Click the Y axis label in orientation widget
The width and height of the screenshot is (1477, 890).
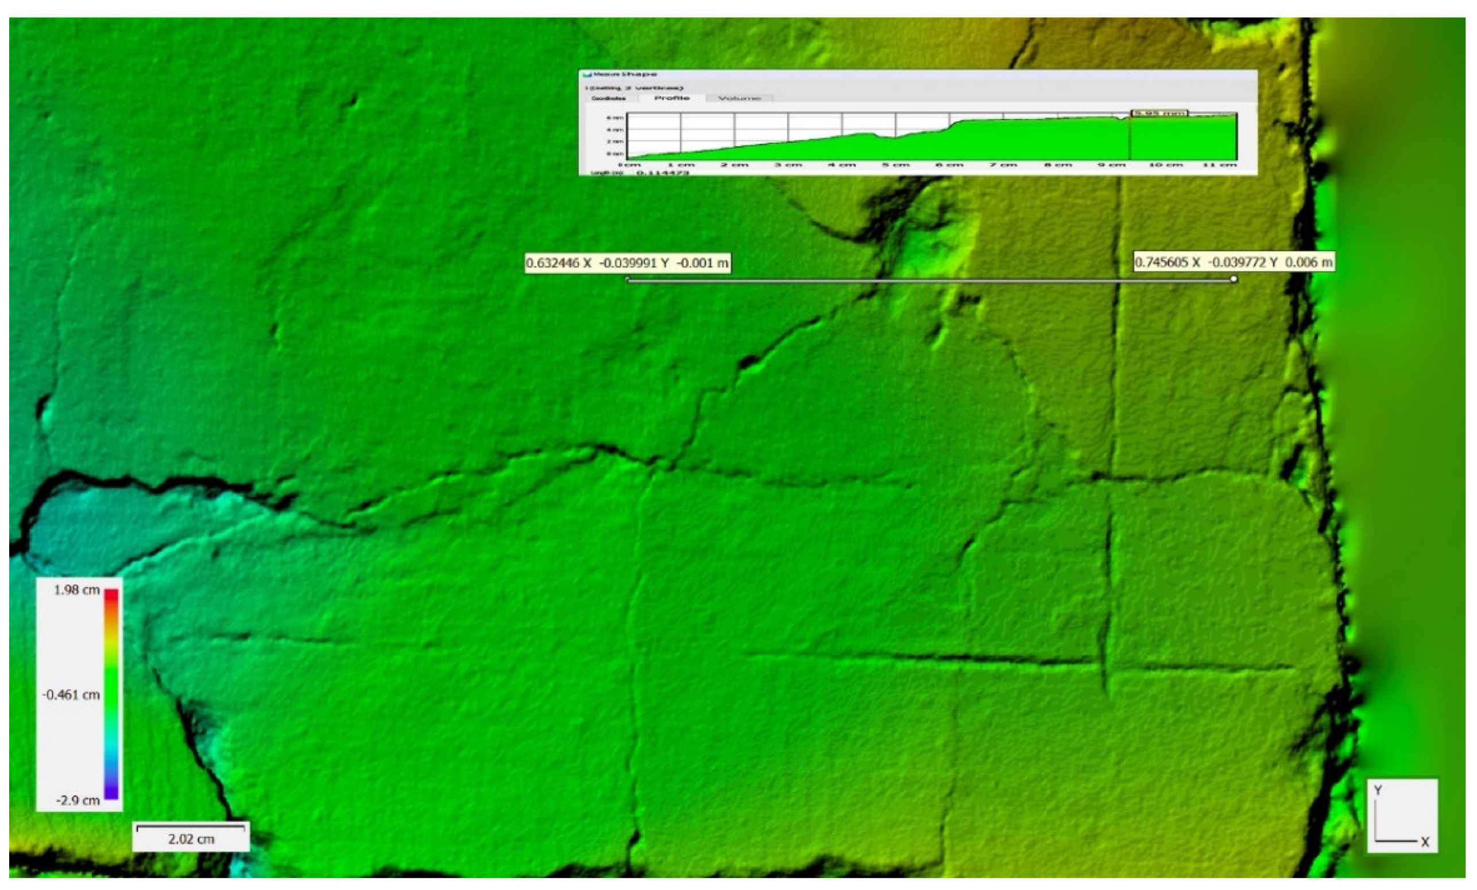(x=1378, y=790)
